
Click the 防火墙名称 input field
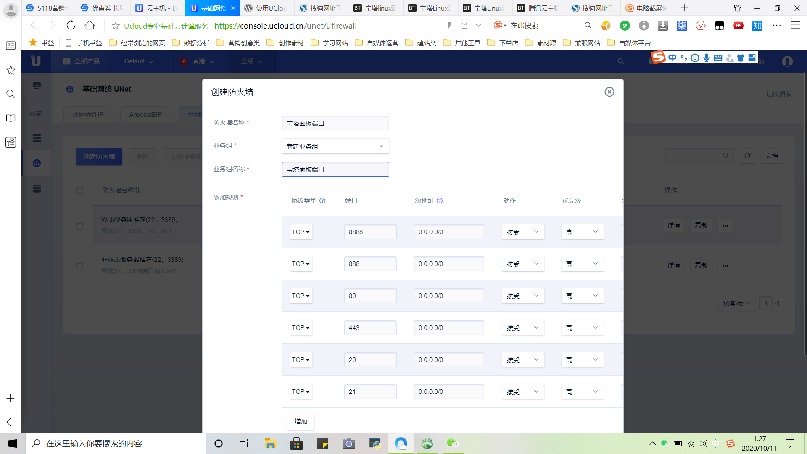click(x=335, y=123)
